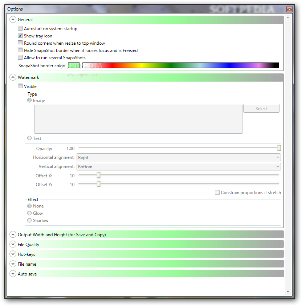Choose None effect radio button

[29, 206]
